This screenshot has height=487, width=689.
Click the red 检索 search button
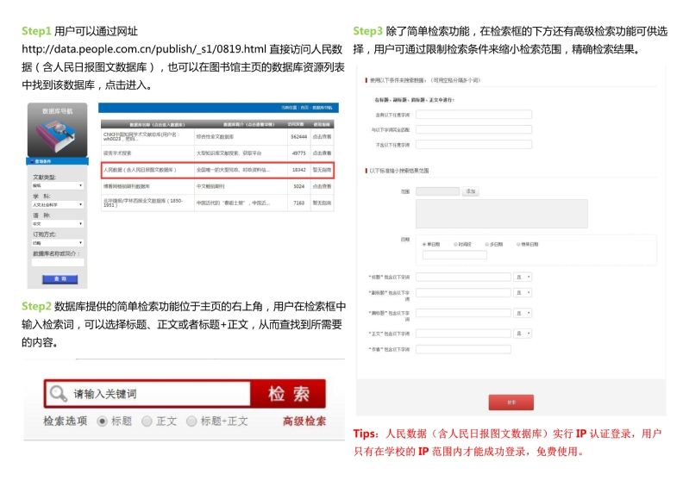point(288,393)
